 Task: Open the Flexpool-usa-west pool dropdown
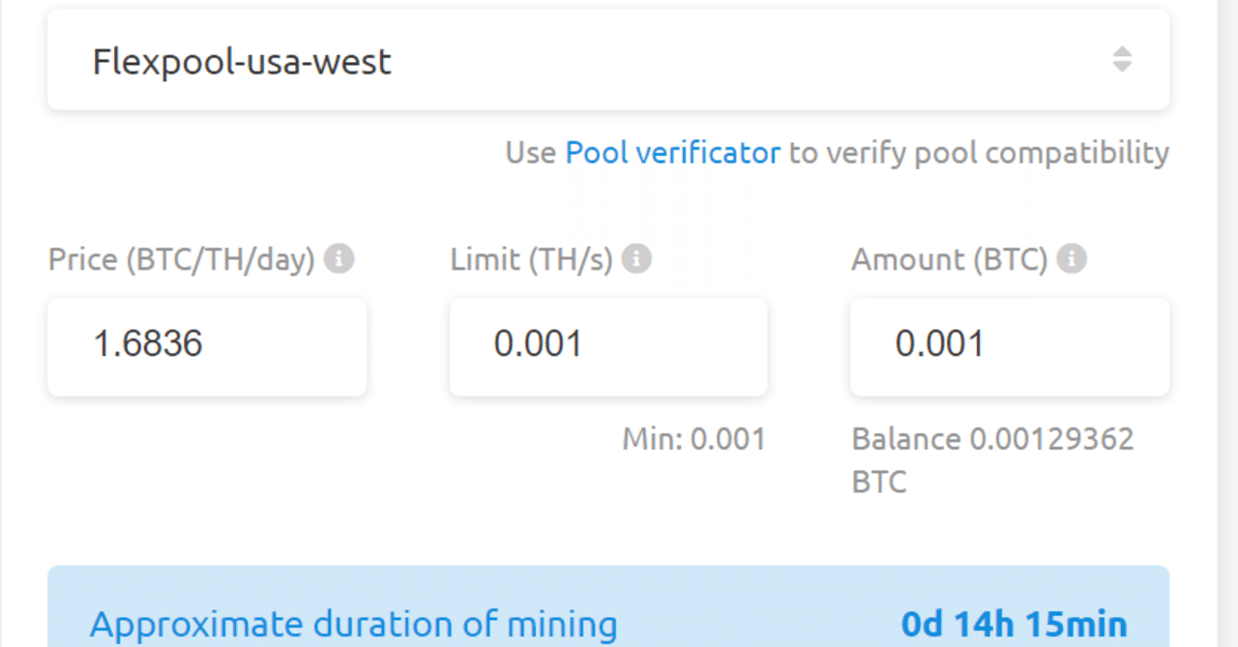coord(580,61)
